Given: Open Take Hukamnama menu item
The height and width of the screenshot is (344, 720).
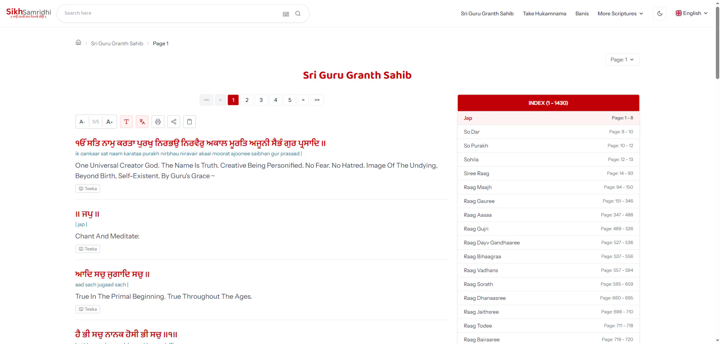Looking at the screenshot, I should (x=544, y=13).
